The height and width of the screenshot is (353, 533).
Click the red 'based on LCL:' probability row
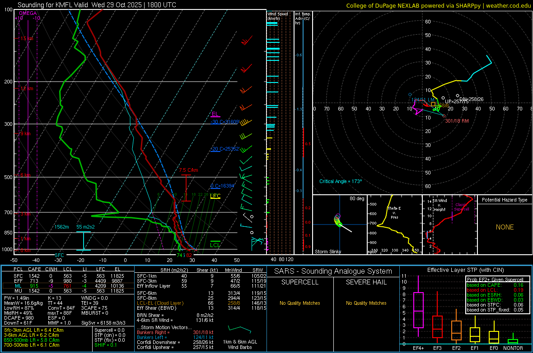click(495, 290)
